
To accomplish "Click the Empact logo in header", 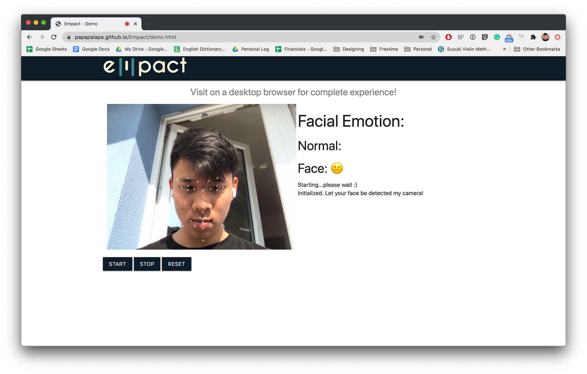I will 145,66.
